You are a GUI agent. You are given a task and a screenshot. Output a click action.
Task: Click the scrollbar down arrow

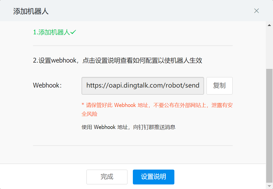tap(269, 186)
